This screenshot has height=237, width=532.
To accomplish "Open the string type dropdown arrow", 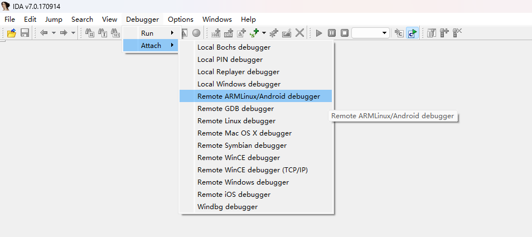I will pos(264,33).
